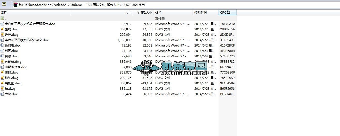
Task: Select file name 链轮.dwg
Action: coord(12,78)
